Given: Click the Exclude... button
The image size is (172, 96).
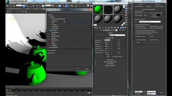Looking at the screenshot, I should (x=152, y=37).
